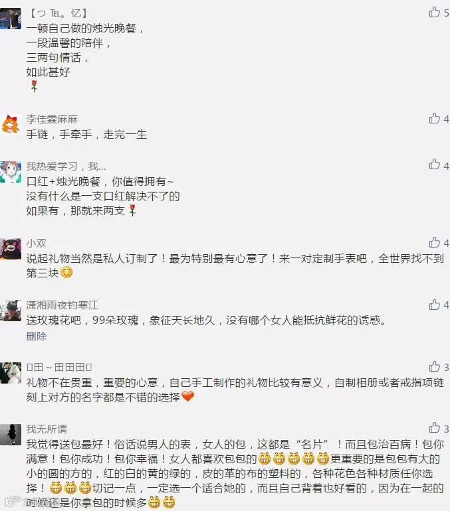The image size is (450, 511).
Task: Like the lipstick and candlelight dinner comment
Action: (434, 165)
